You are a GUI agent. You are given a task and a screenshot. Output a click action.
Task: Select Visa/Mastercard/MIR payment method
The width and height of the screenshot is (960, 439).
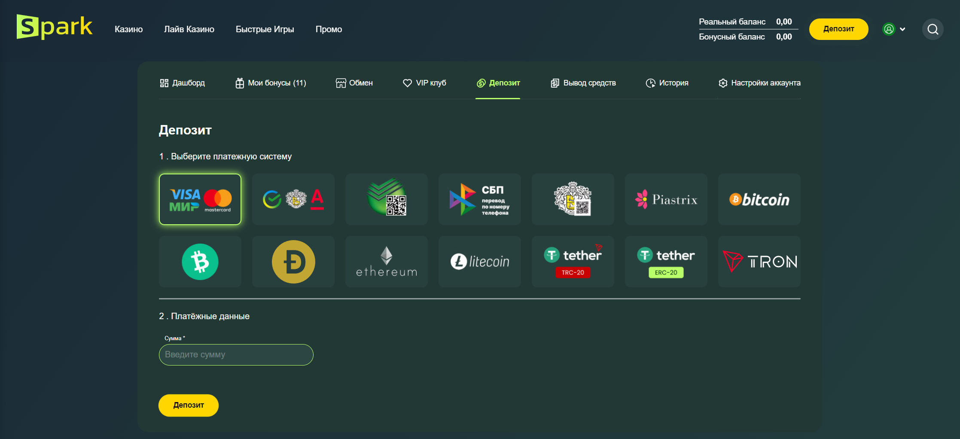click(200, 199)
